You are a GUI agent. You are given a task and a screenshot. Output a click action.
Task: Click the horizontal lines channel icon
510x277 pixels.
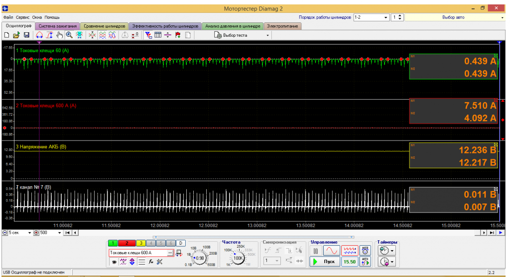tap(141, 262)
